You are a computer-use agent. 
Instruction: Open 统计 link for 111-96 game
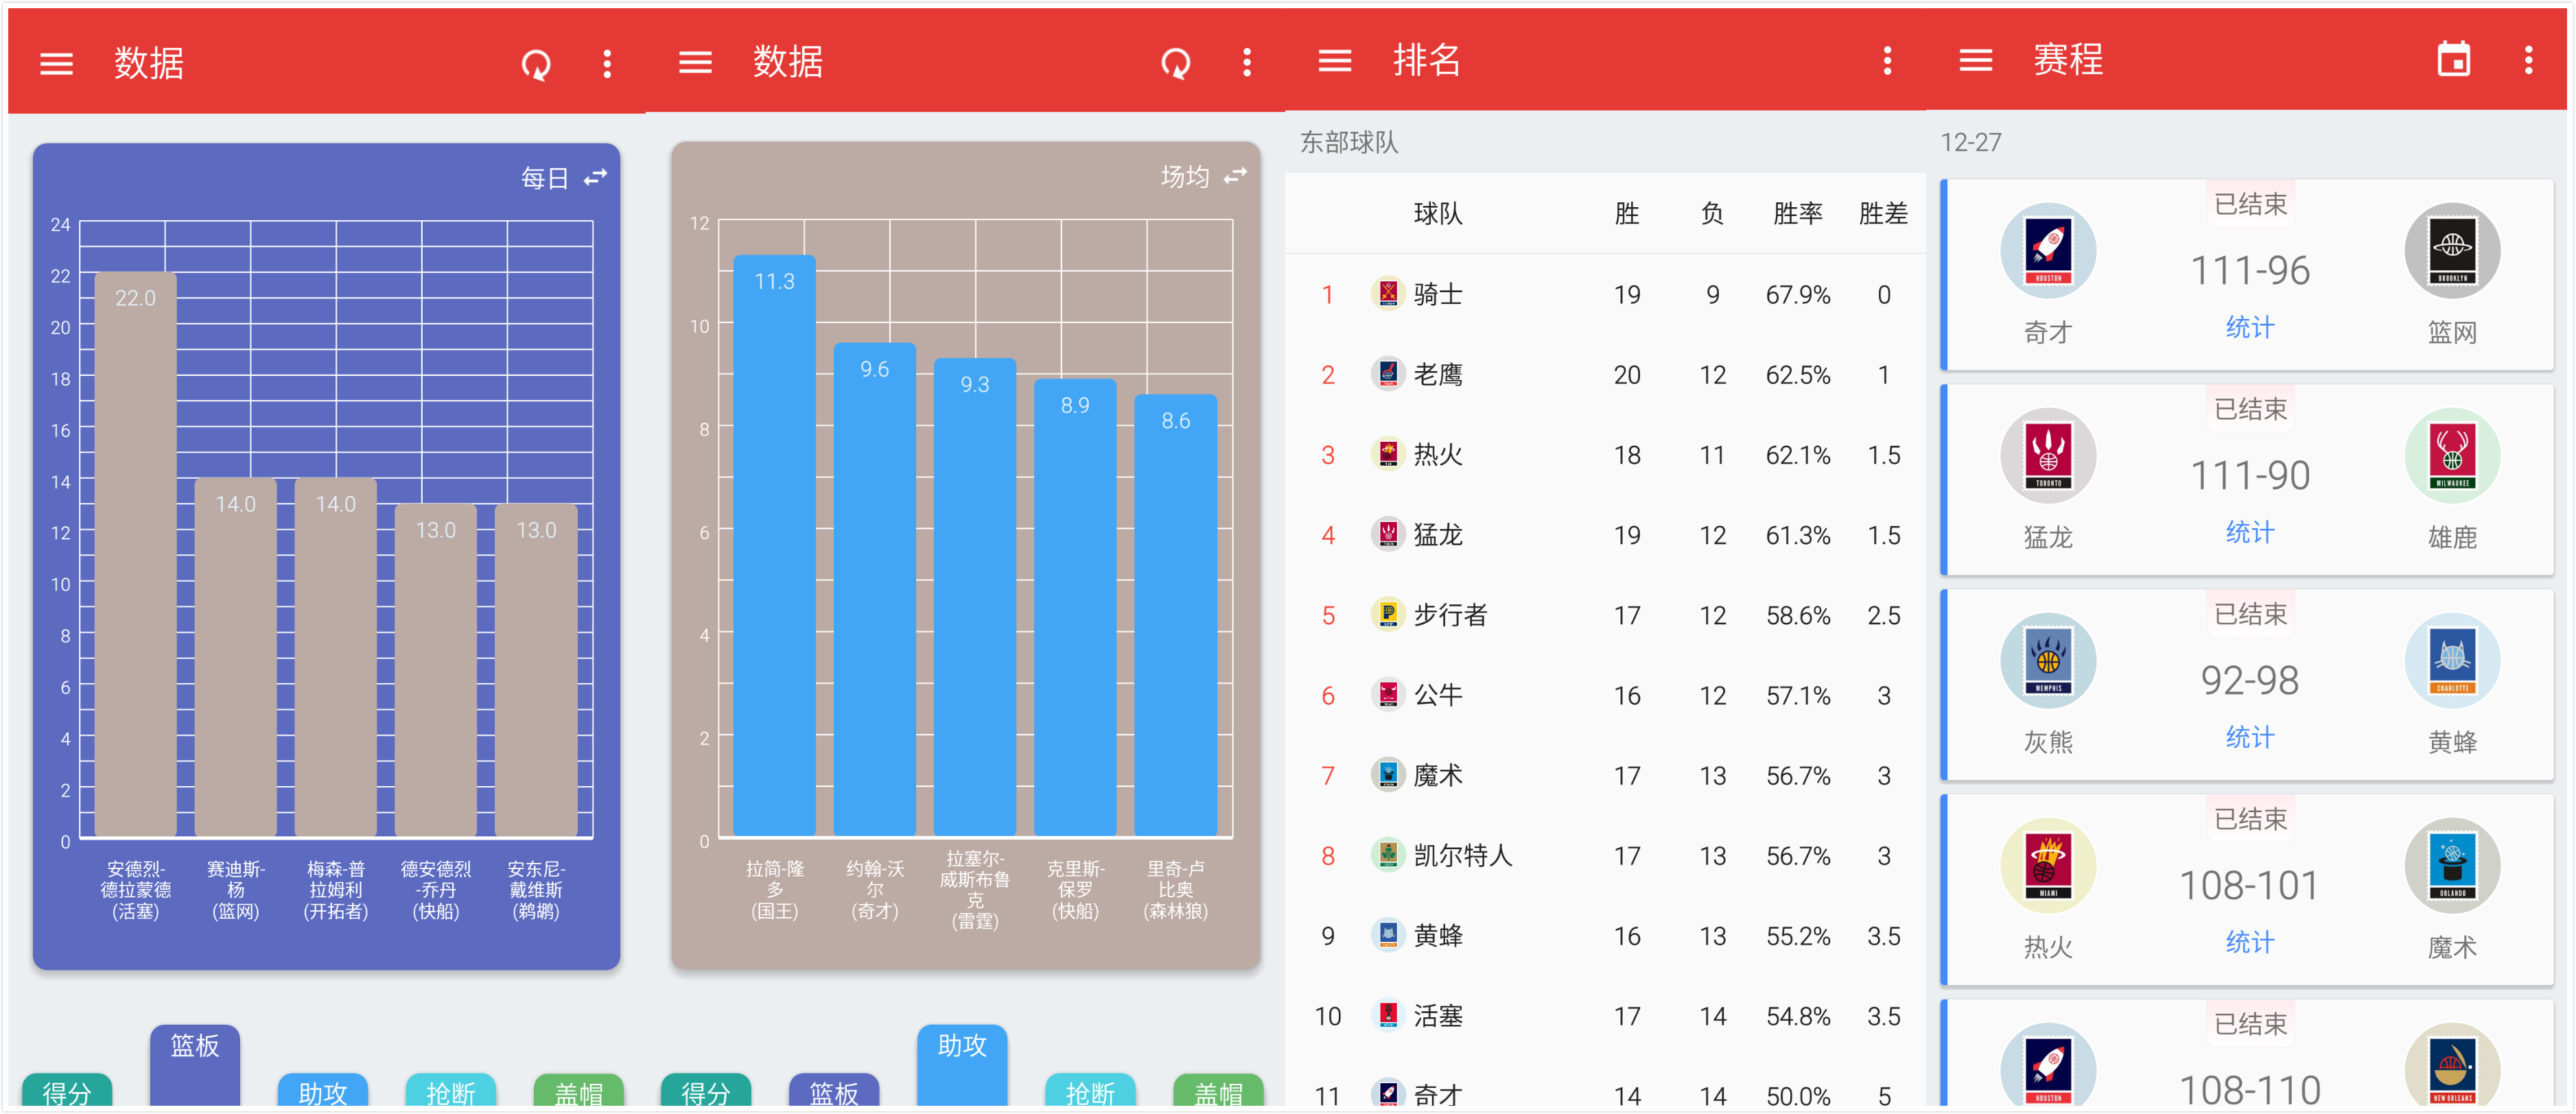[x=2249, y=327]
